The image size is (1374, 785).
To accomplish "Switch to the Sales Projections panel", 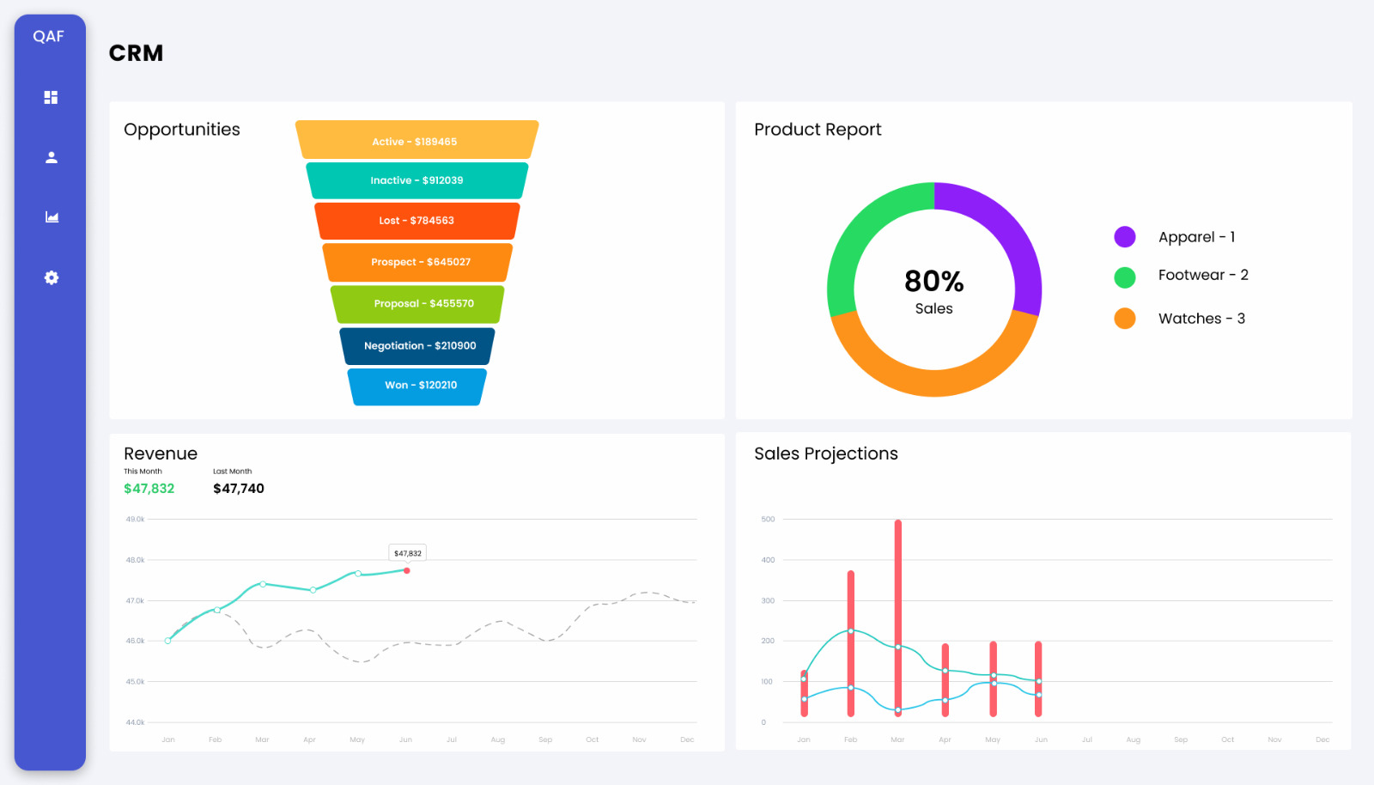I will point(825,453).
